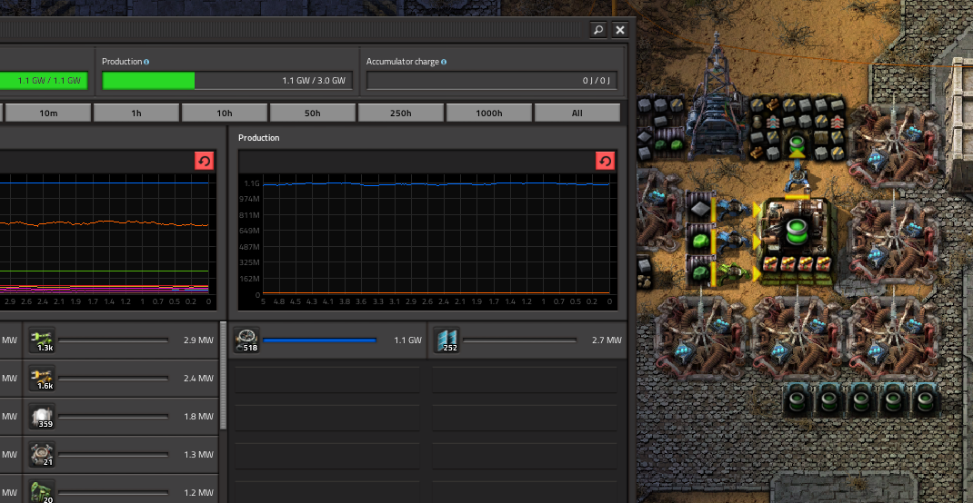The height and width of the screenshot is (503, 973).
Task: Click the beacon right of the assembling machine
Action: click(892, 241)
